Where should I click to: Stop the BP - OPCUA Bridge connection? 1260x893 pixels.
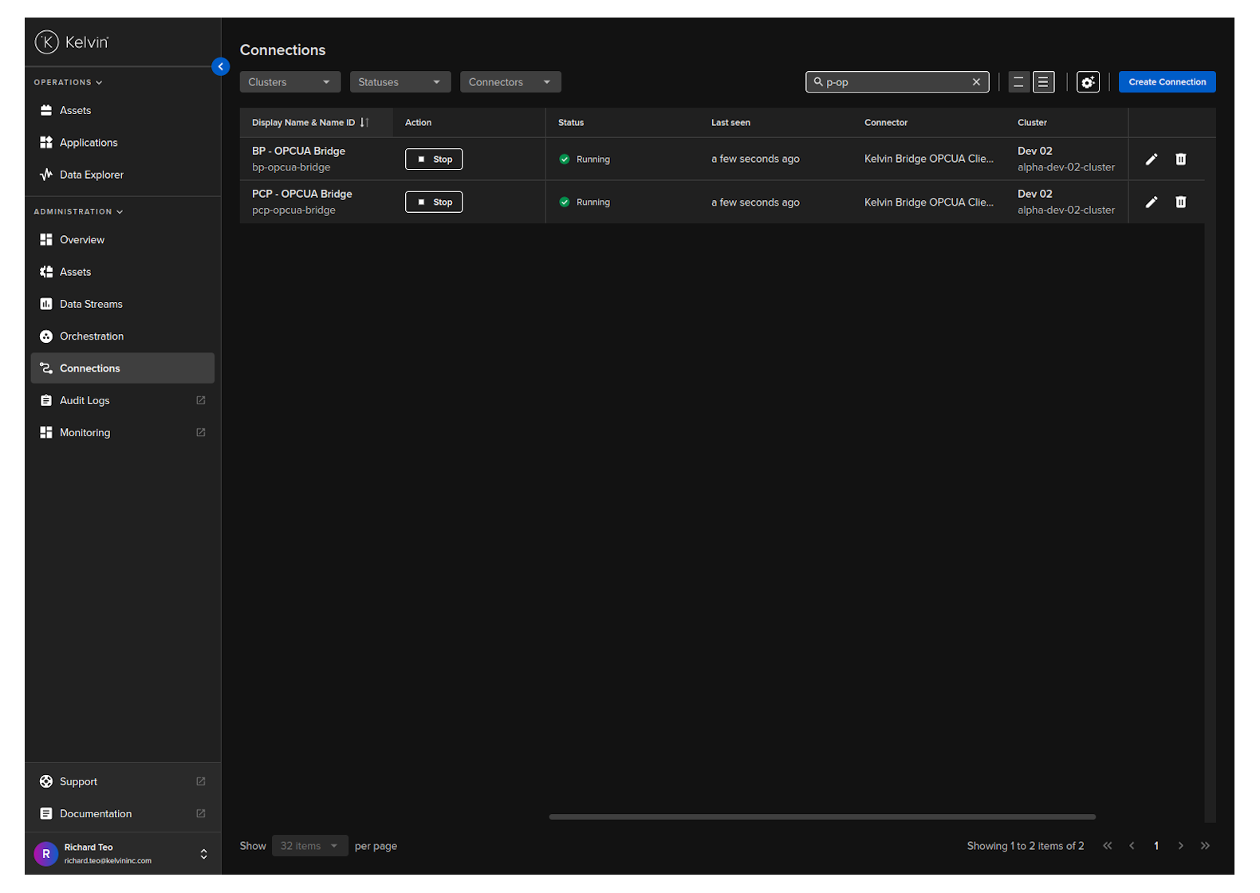point(434,159)
